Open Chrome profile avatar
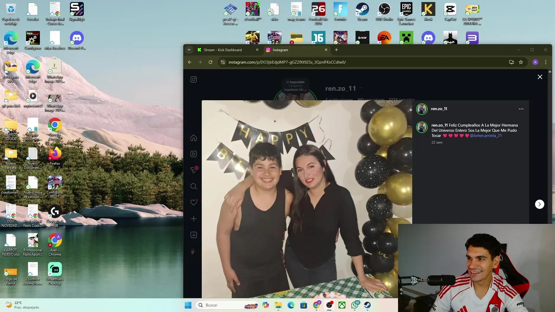 [x=535, y=62]
